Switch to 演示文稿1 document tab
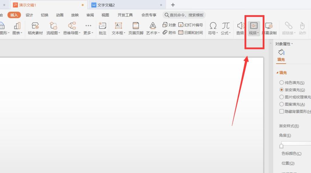Image resolution: width=311 pixels, height=173 pixels. pyautogui.click(x=48, y=5)
